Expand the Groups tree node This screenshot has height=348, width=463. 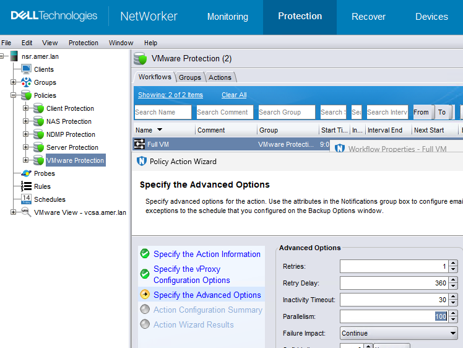click(x=13, y=82)
